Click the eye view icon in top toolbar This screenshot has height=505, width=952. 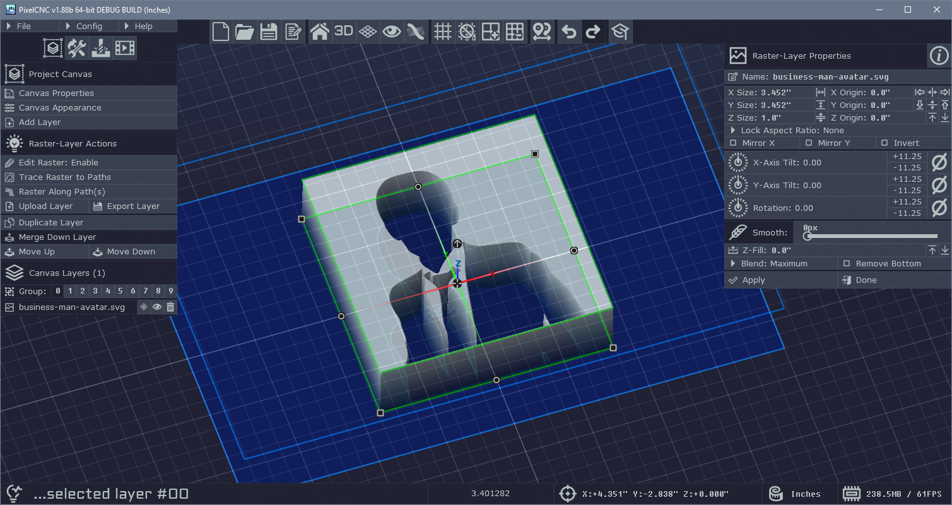392,32
